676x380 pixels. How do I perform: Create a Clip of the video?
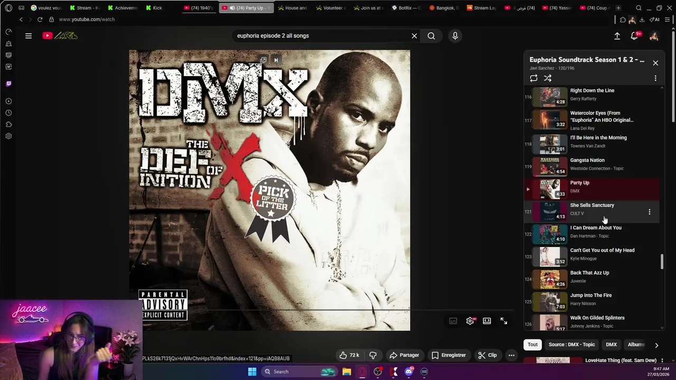point(487,355)
